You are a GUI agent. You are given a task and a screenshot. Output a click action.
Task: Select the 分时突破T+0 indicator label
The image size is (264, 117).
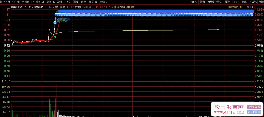pyautogui.click(x=40, y=7)
